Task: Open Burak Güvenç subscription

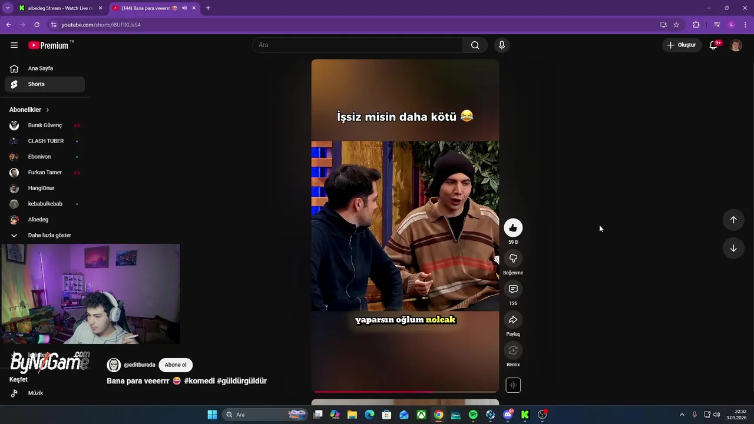Action: click(45, 125)
